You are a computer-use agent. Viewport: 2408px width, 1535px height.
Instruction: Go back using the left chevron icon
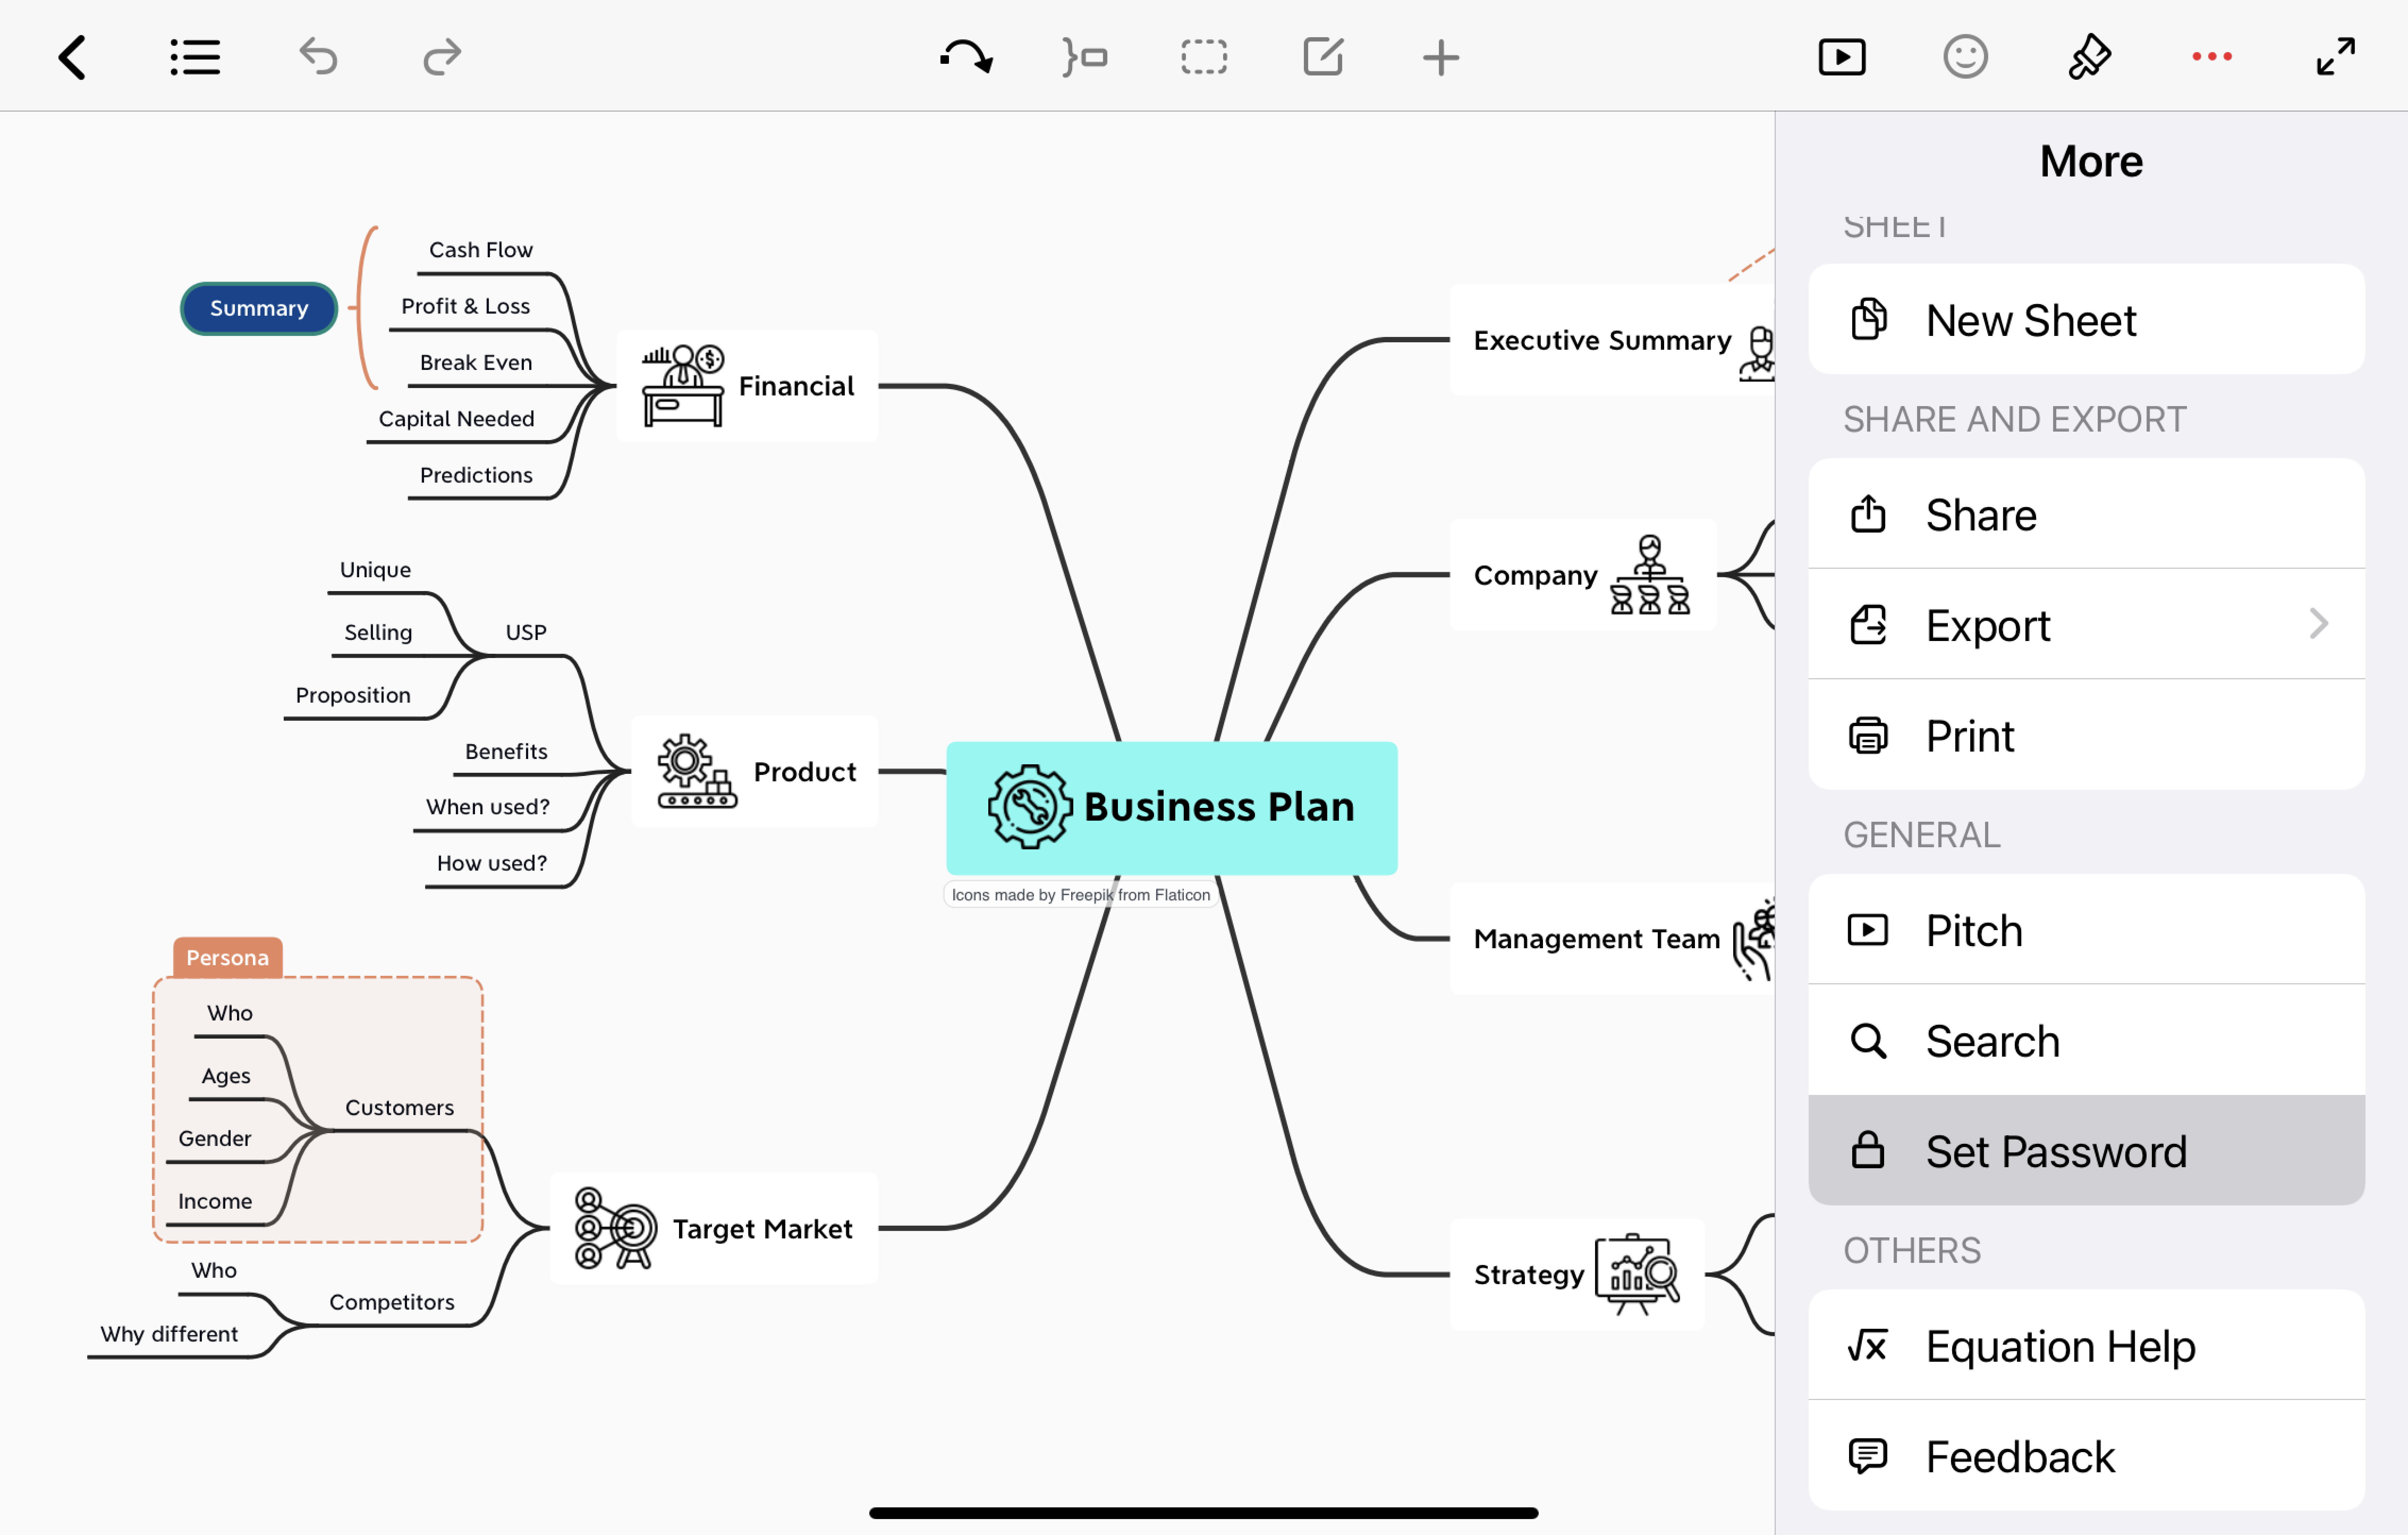pos(72,57)
